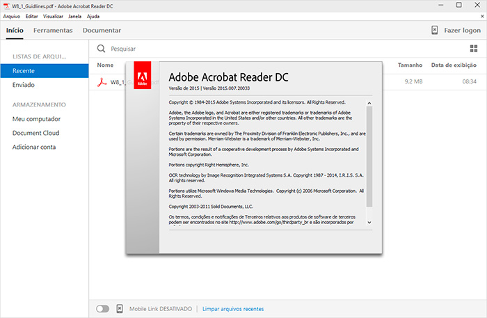The height and width of the screenshot is (318, 487).
Task: Switch to the Ferramentas tab
Action: pos(53,30)
